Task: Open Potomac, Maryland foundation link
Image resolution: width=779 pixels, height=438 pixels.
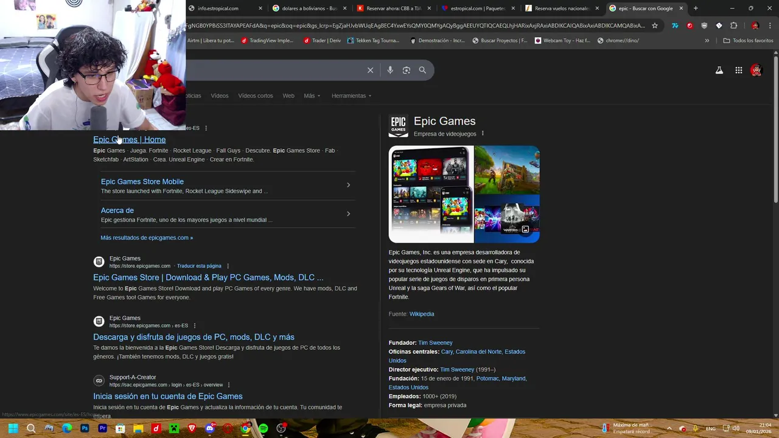Action: (x=501, y=378)
